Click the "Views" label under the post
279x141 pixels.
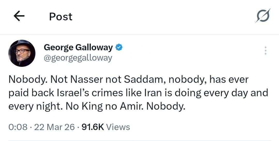click(x=118, y=127)
